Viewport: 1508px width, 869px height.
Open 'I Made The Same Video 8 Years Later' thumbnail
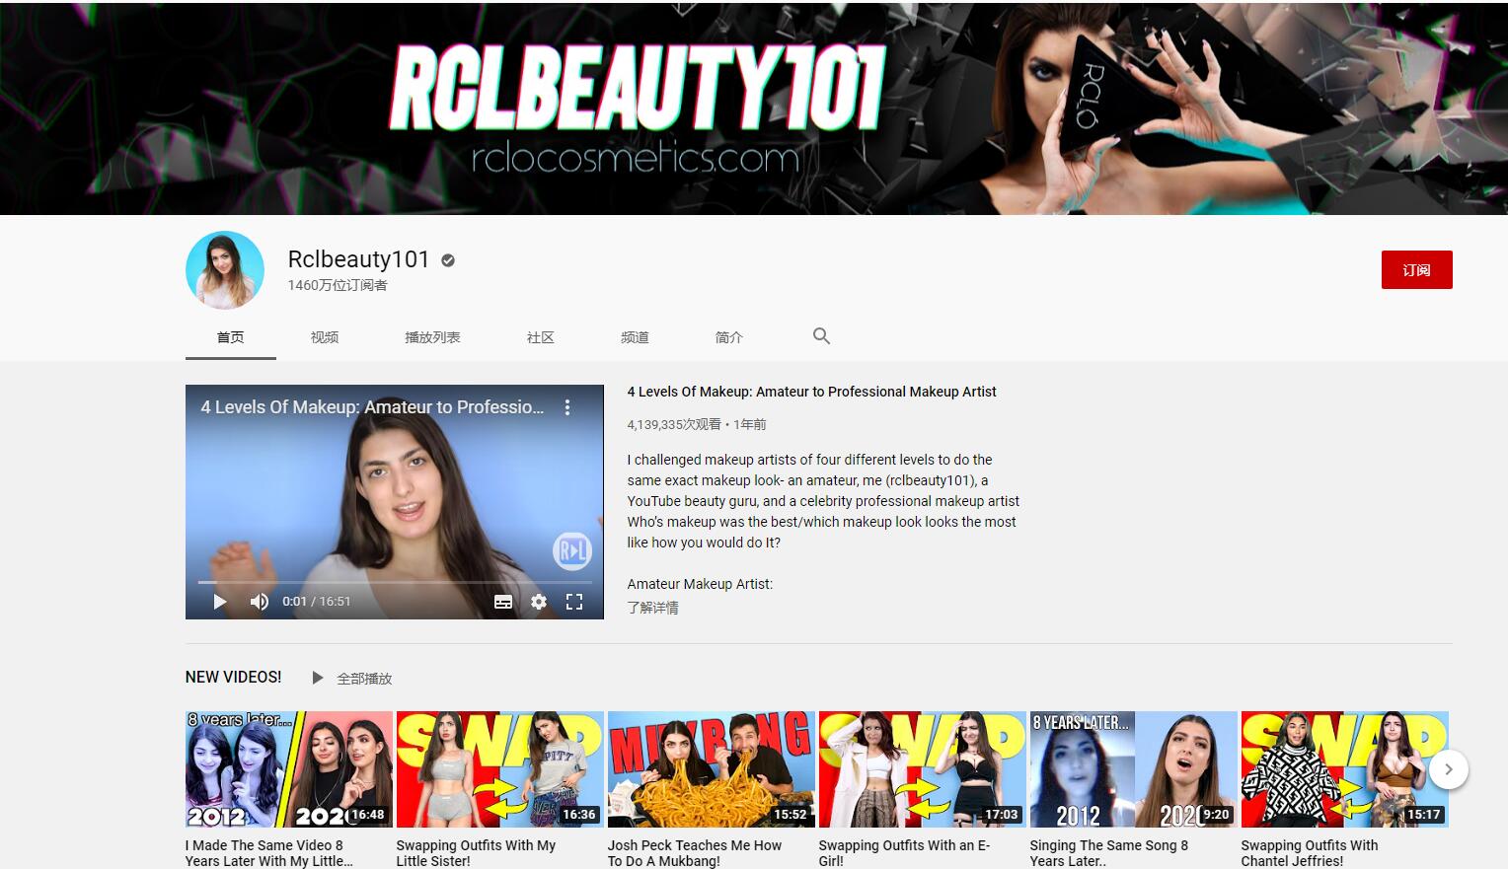[x=289, y=769]
